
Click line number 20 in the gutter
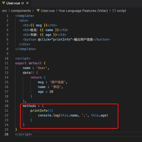point(6,106)
